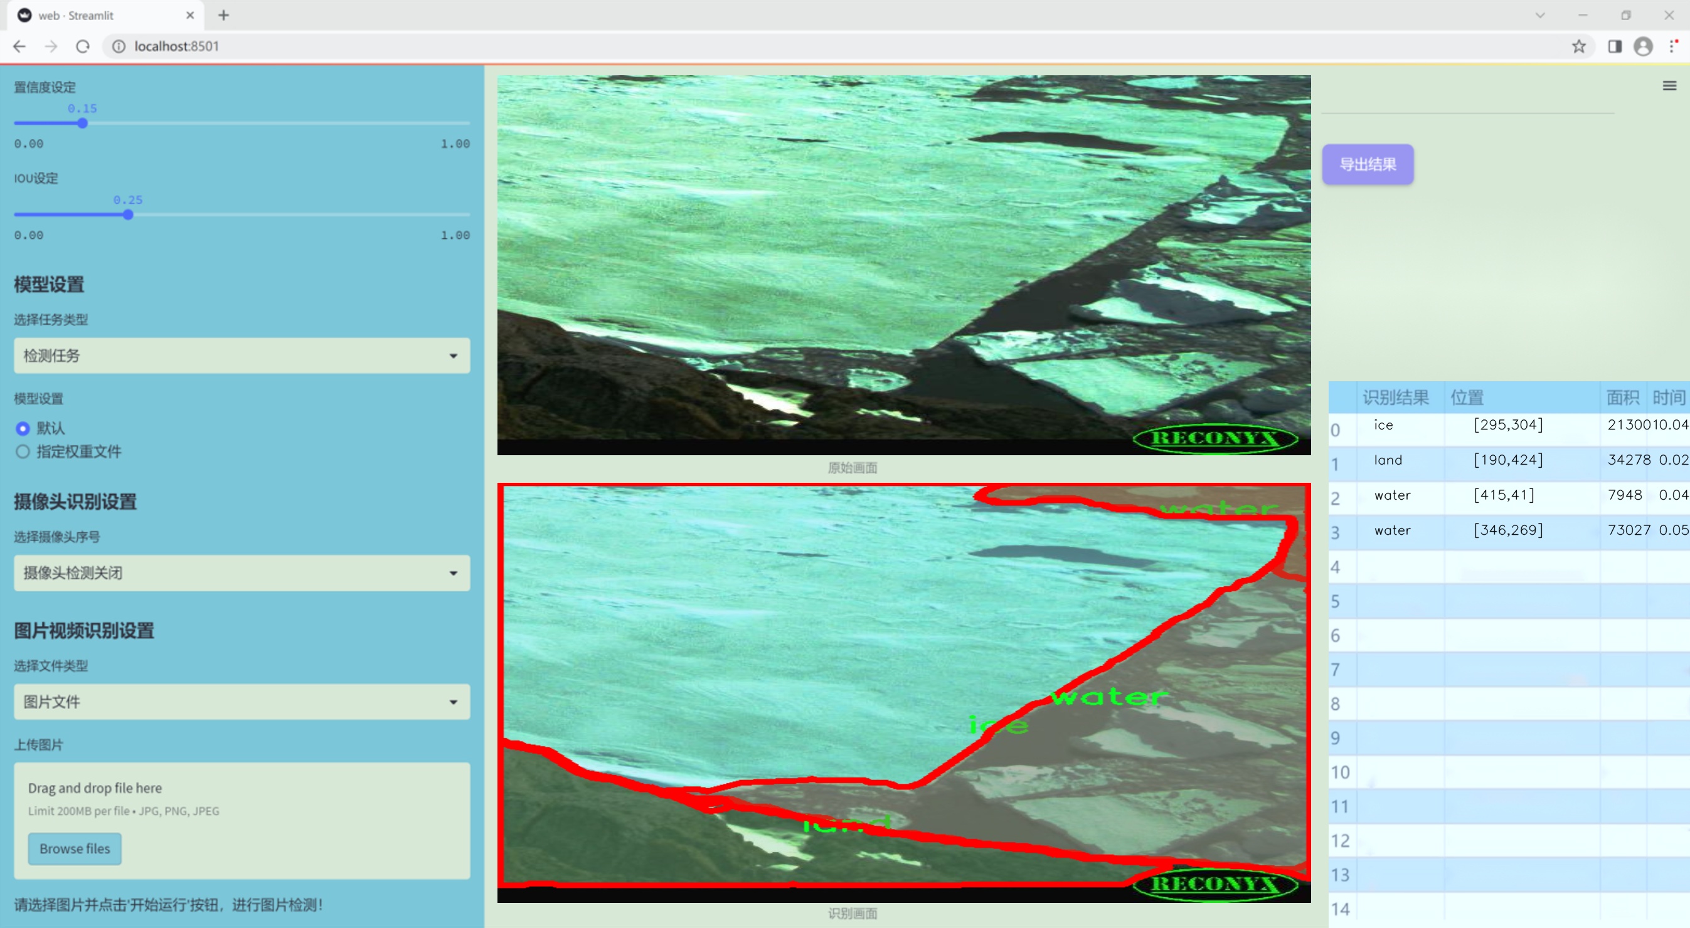This screenshot has width=1690, height=928.
Task: Open new browser tab with plus
Action: point(224,15)
